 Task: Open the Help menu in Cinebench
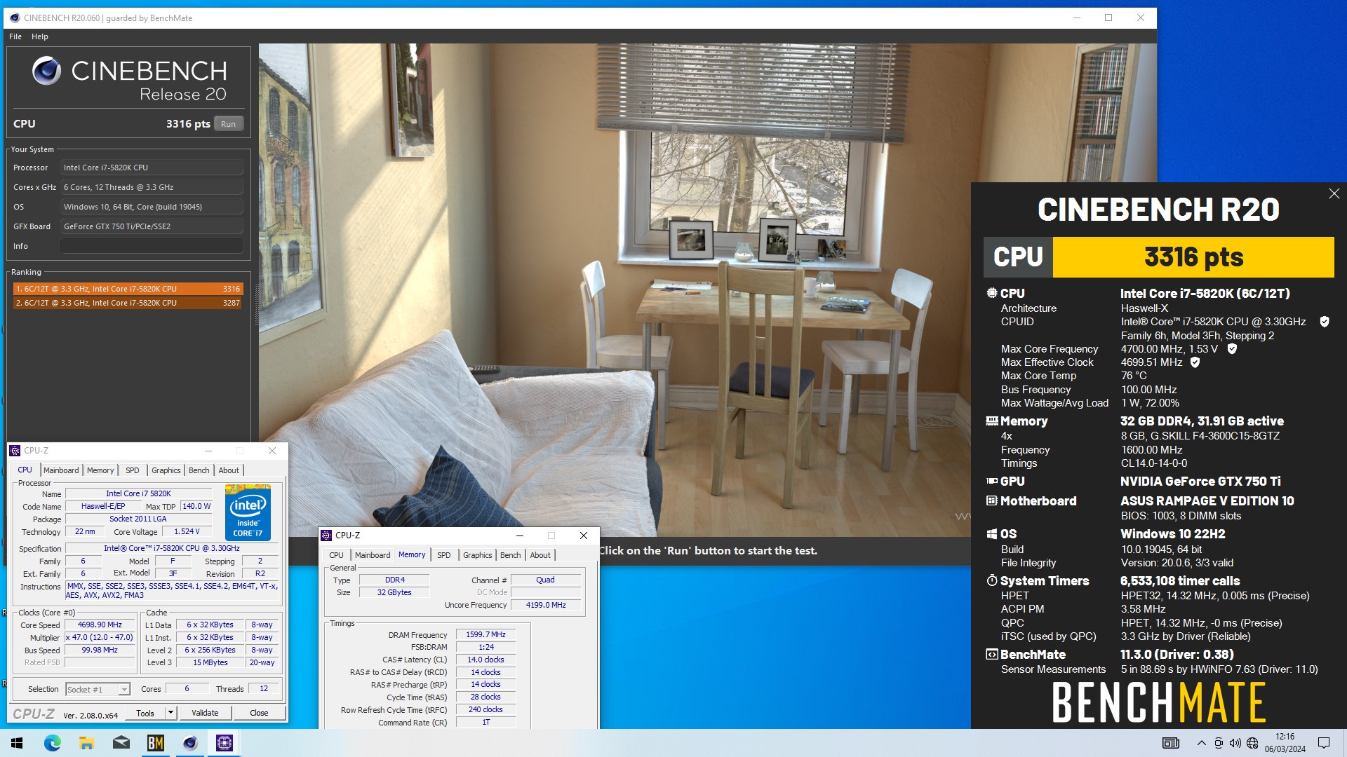point(39,36)
